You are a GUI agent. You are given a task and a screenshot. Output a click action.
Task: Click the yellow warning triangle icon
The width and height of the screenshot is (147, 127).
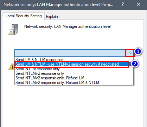click(x=11, y=67)
